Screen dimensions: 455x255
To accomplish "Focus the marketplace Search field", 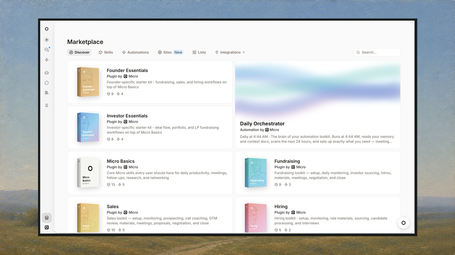I will pos(377,52).
